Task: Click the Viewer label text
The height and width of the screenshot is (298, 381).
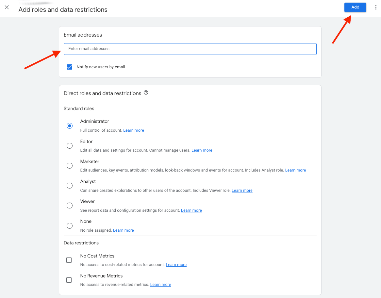Action: [x=87, y=201]
